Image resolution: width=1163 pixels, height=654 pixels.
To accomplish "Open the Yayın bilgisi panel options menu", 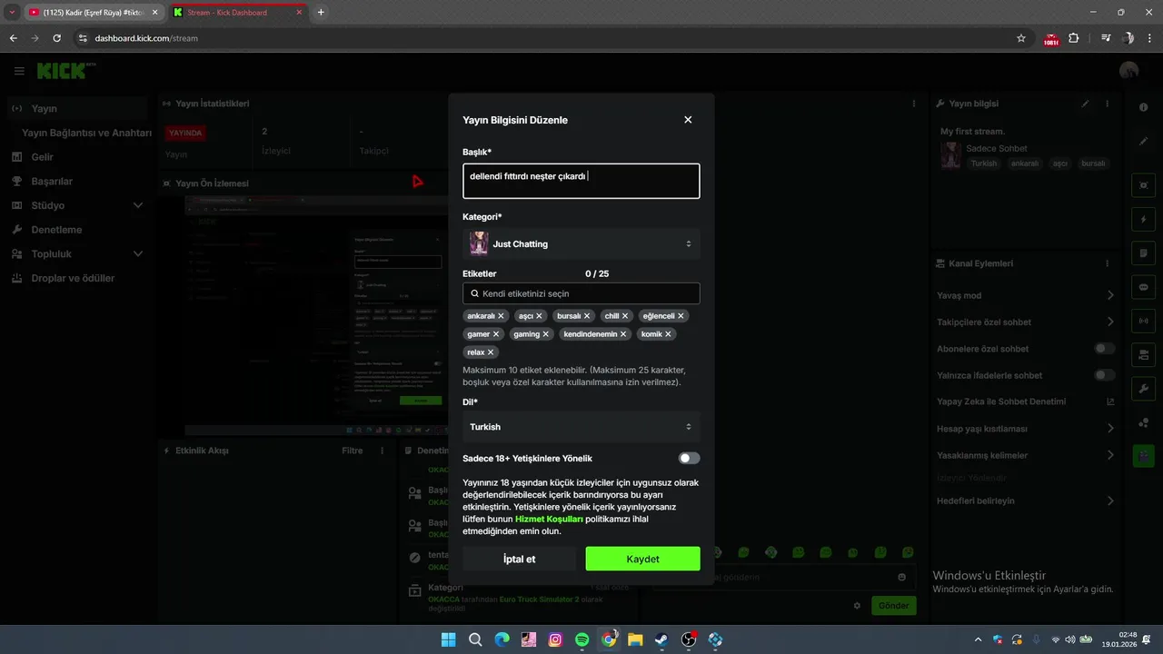I will 1108,104.
